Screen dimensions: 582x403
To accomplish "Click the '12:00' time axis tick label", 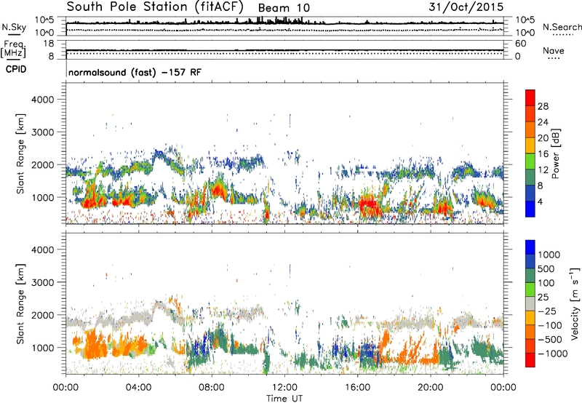I will 284,388.
